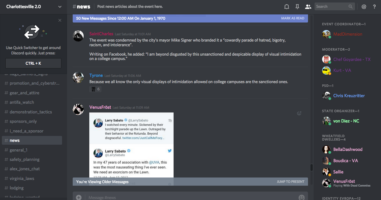Click Jump To Present
This screenshot has width=381, height=200.
tap(290, 182)
